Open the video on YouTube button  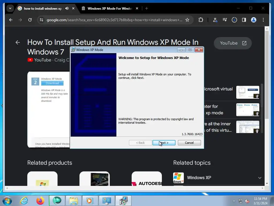(233, 43)
